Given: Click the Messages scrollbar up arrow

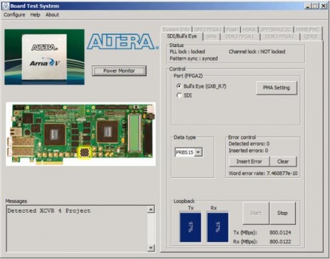Looking at the screenshot, I should coord(151,209).
